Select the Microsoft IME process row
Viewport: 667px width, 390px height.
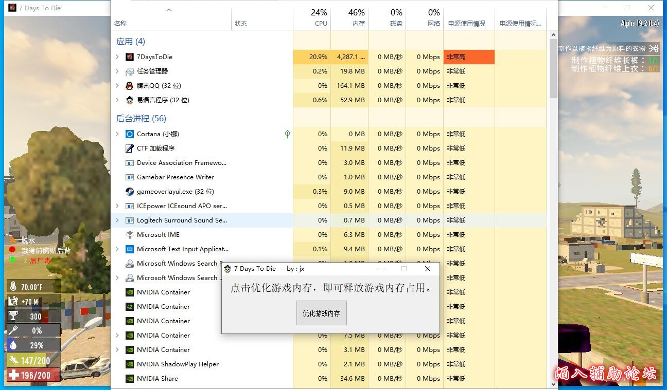pos(329,235)
